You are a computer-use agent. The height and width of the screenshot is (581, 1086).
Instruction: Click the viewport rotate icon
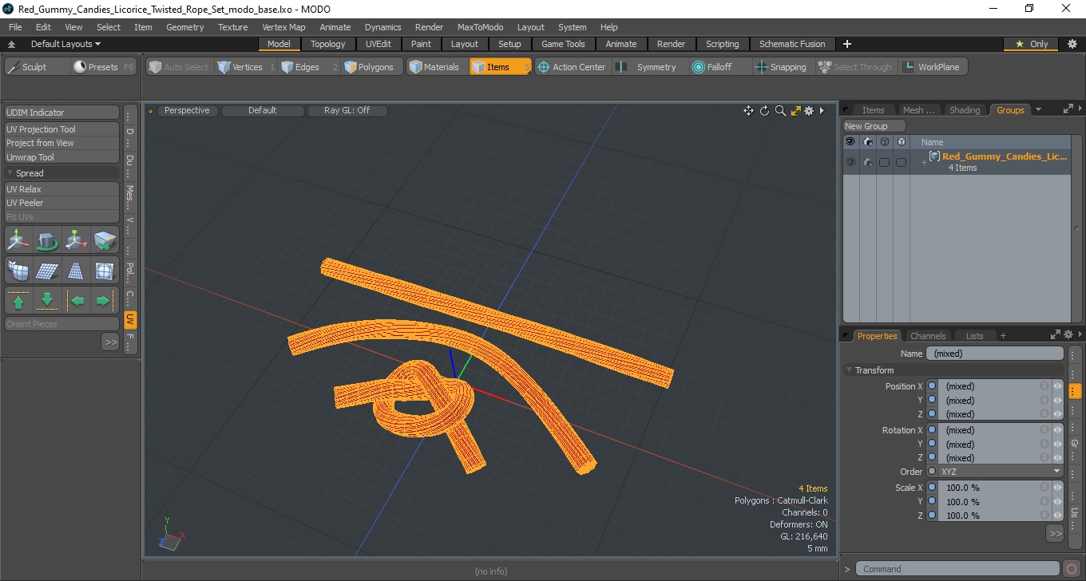pos(764,111)
